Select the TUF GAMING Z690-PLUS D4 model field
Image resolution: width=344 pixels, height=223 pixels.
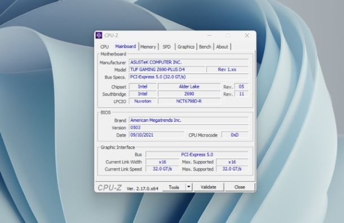click(x=167, y=69)
